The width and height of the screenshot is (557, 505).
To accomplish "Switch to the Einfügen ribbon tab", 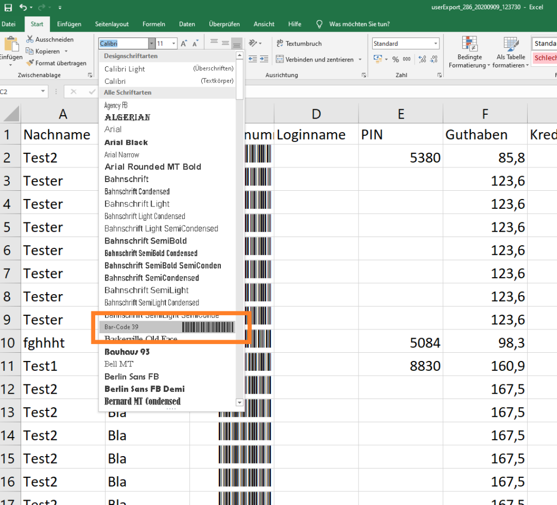I will point(69,24).
